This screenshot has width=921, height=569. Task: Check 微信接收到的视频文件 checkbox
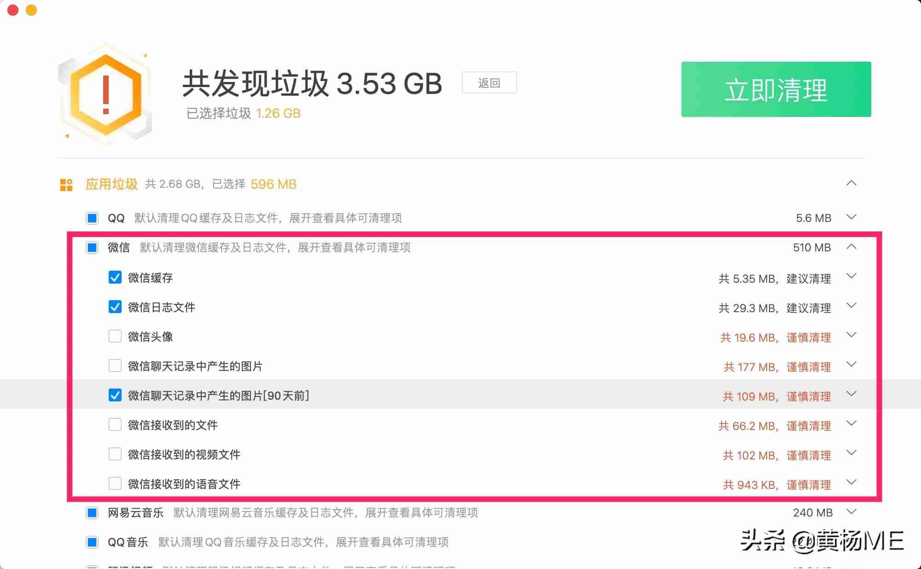pos(115,454)
